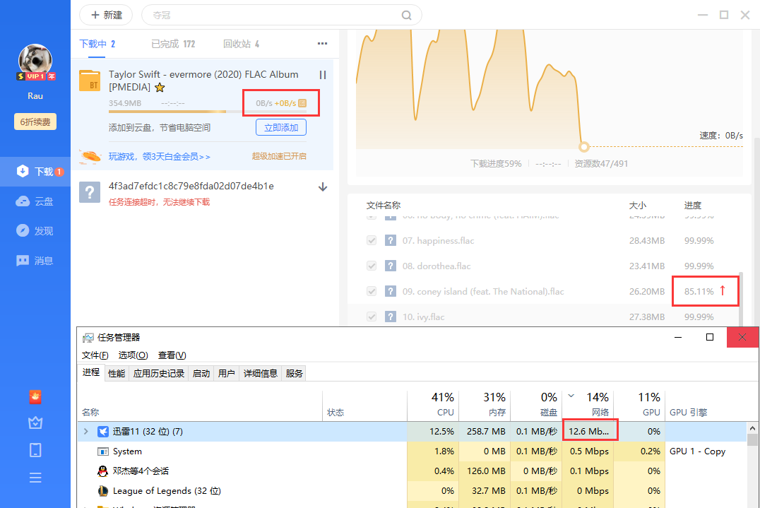Uncheck 07. happiness.flac in the file list

[372, 240]
